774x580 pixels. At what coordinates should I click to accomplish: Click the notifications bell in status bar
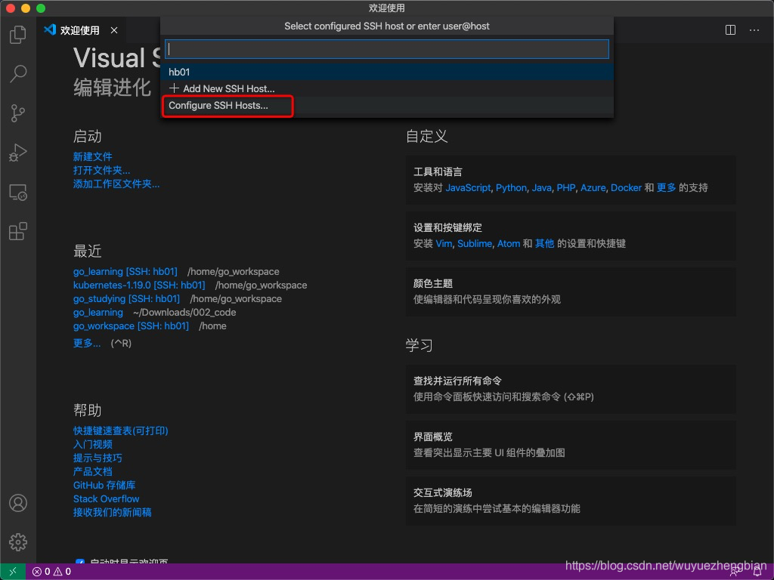click(x=757, y=572)
